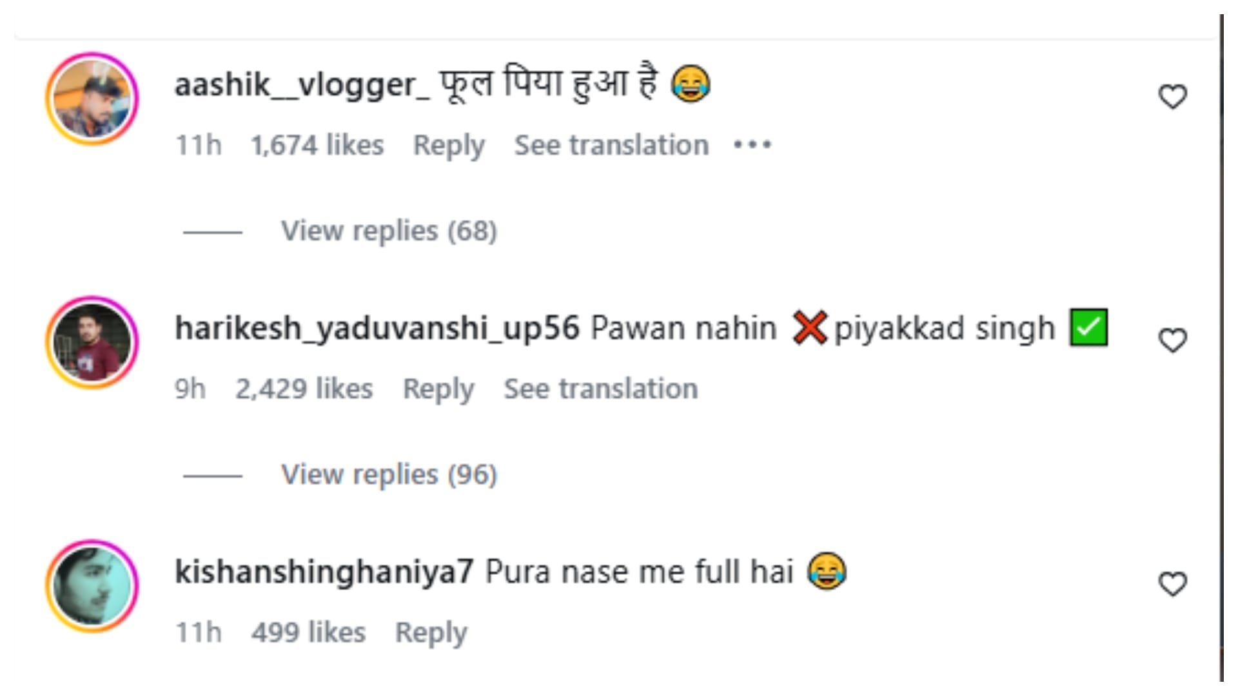Viewport: 1238px width, 696px height.
Task: Reply to aashik__vlogger_'s comment
Action: 449,146
